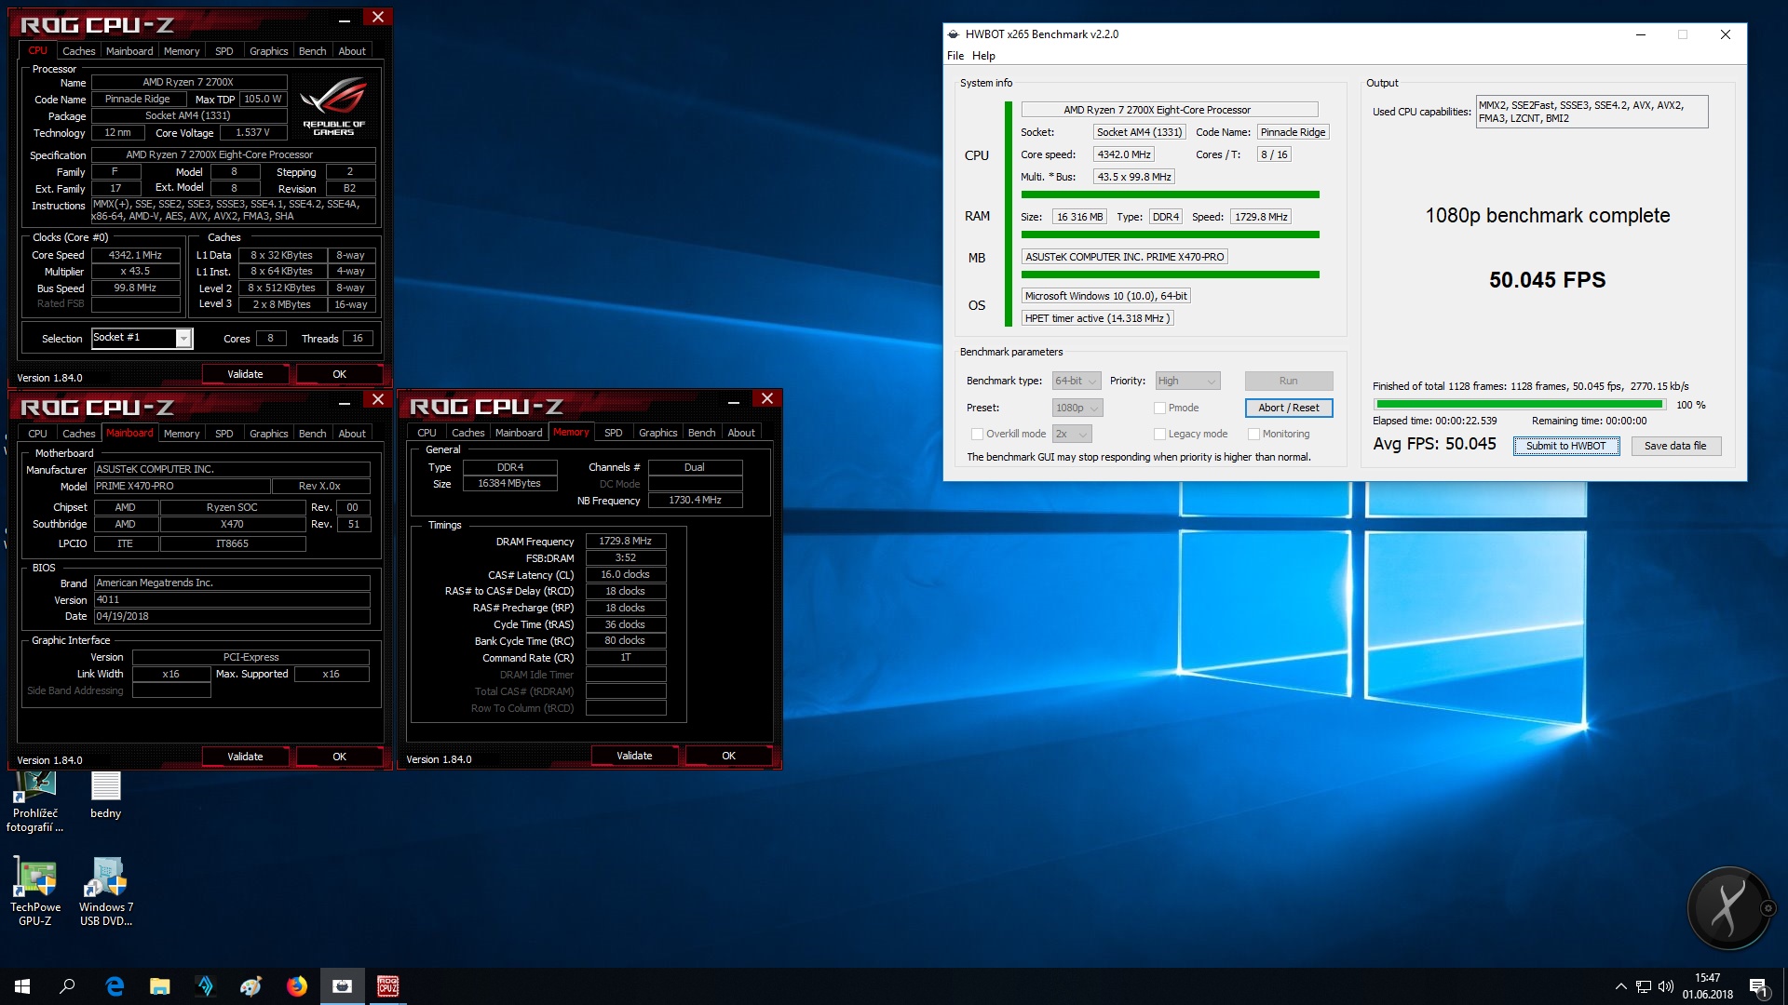Click the HPET timer active field
The image size is (1788, 1005).
1097,318
